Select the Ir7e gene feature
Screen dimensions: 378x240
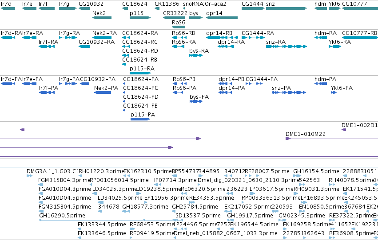coord(29,8)
